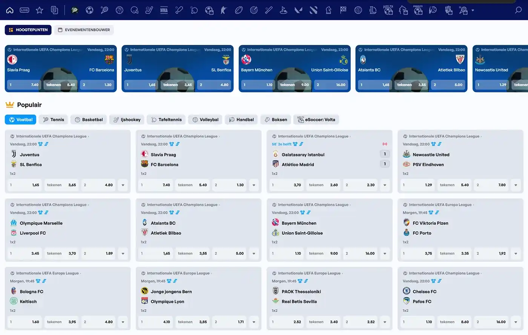The image size is (528, 335).
Task: Select the American football helmet icon
Action: [134, 10]
